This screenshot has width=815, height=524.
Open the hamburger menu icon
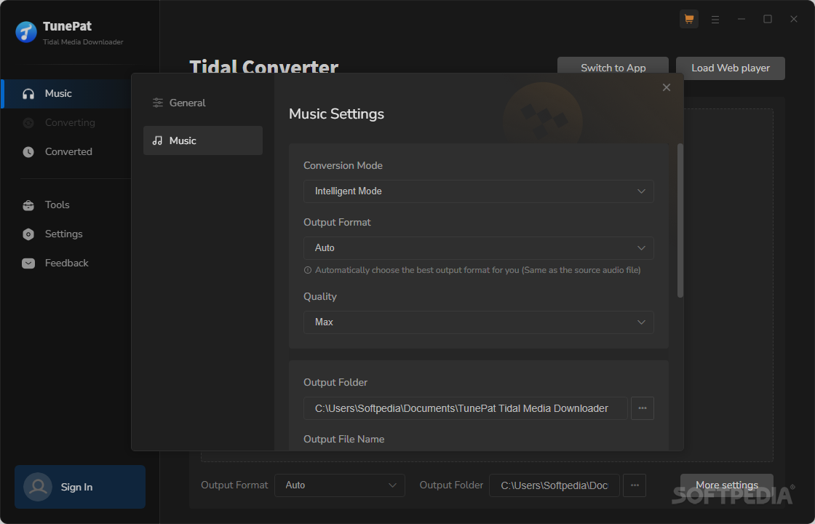[715, 19]
